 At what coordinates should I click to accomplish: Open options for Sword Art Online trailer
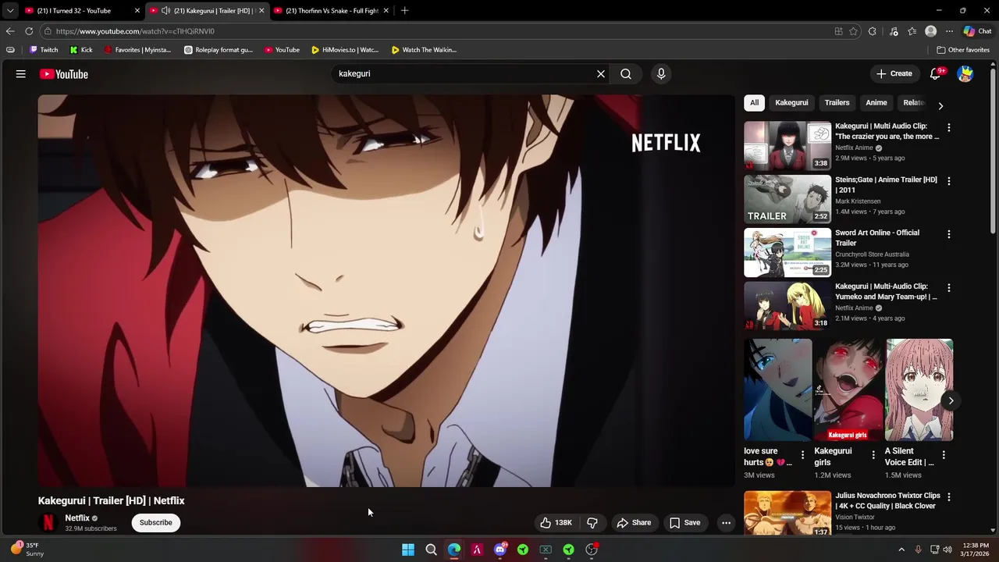949,234
